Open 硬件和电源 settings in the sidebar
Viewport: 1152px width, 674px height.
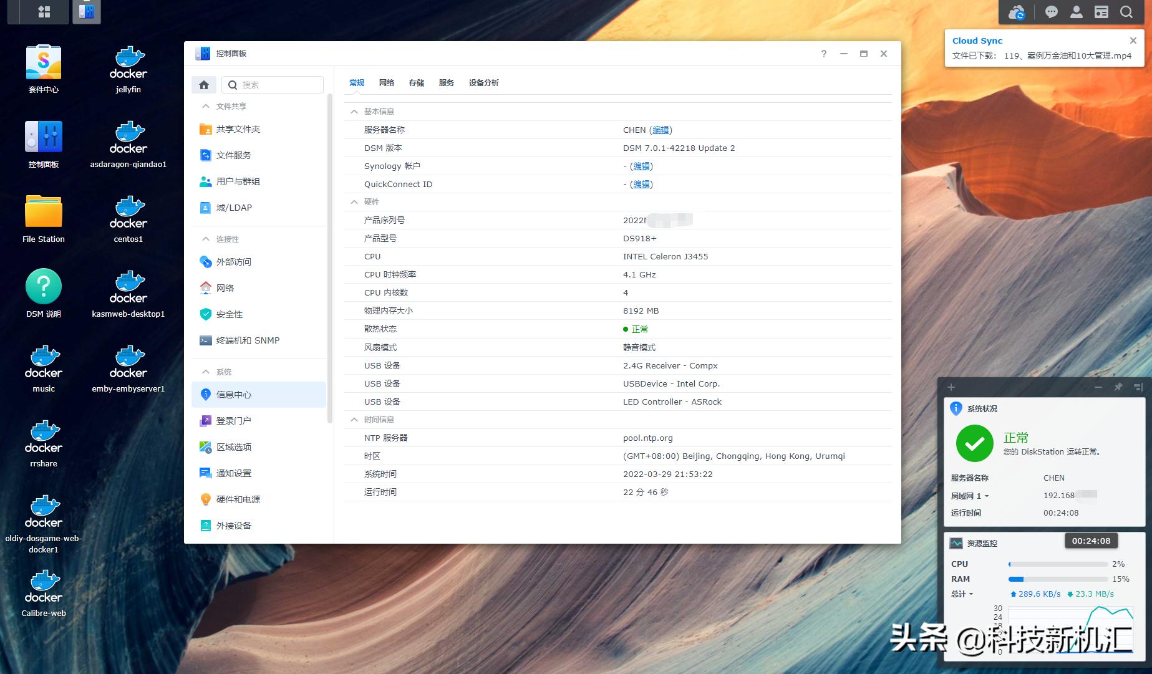click(238, 499)
